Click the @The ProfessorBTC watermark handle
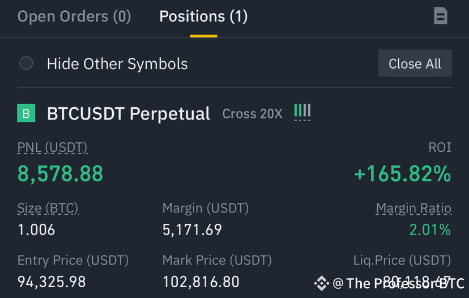 point(398,283)
